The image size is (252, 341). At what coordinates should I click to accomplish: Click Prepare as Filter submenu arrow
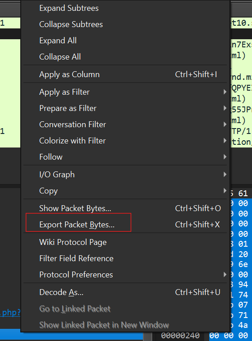(225, 108)
